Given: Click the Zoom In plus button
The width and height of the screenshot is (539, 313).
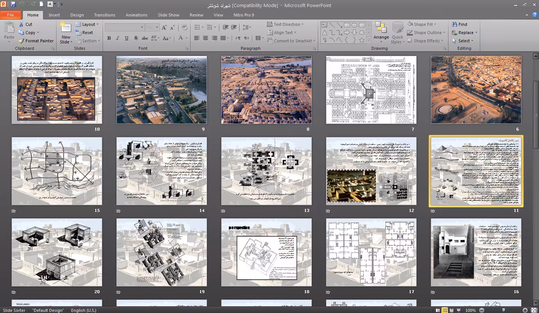Looking at the screenshot, I should [525, 310].
